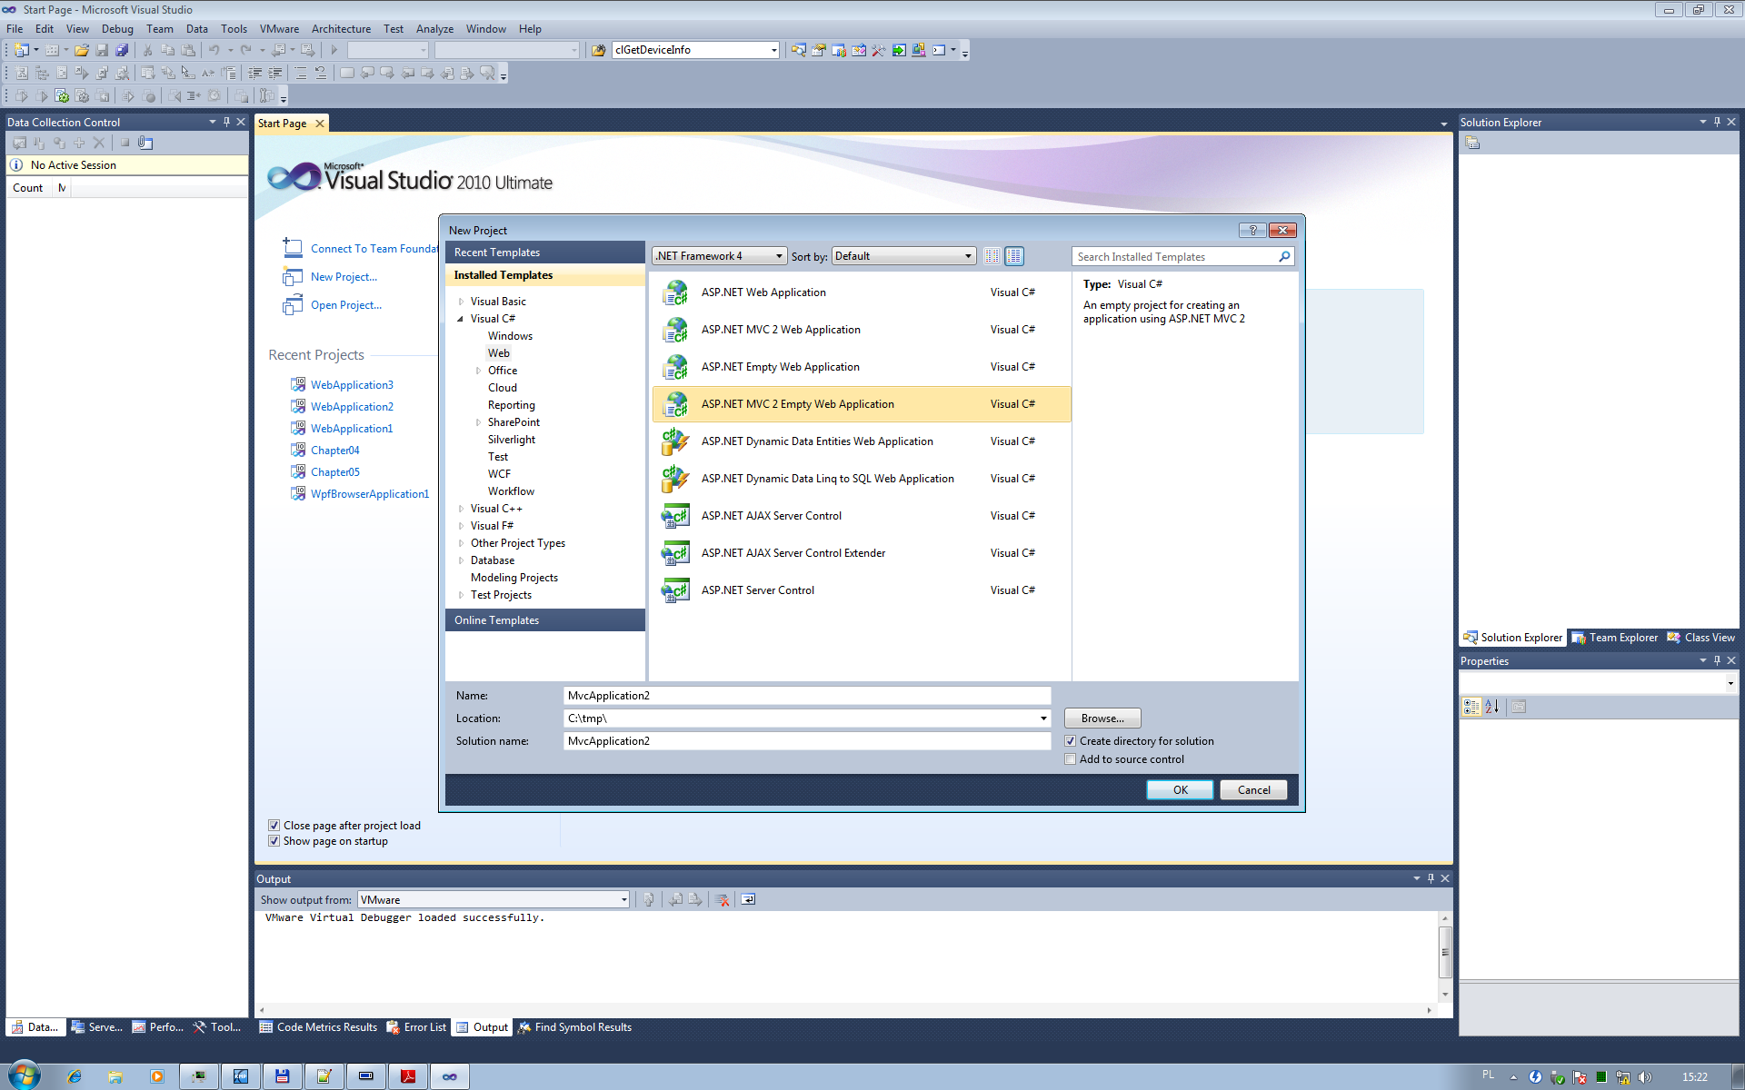Switch templates to medium icons view

click(1014, 256)
